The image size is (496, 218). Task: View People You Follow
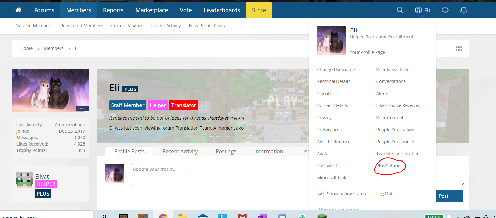[x=395, y=130]
